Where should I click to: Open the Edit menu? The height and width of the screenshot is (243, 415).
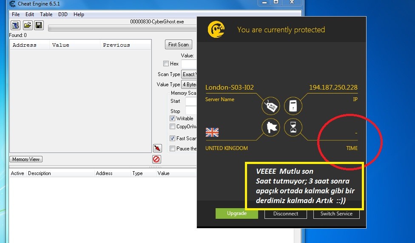point(30,14)
